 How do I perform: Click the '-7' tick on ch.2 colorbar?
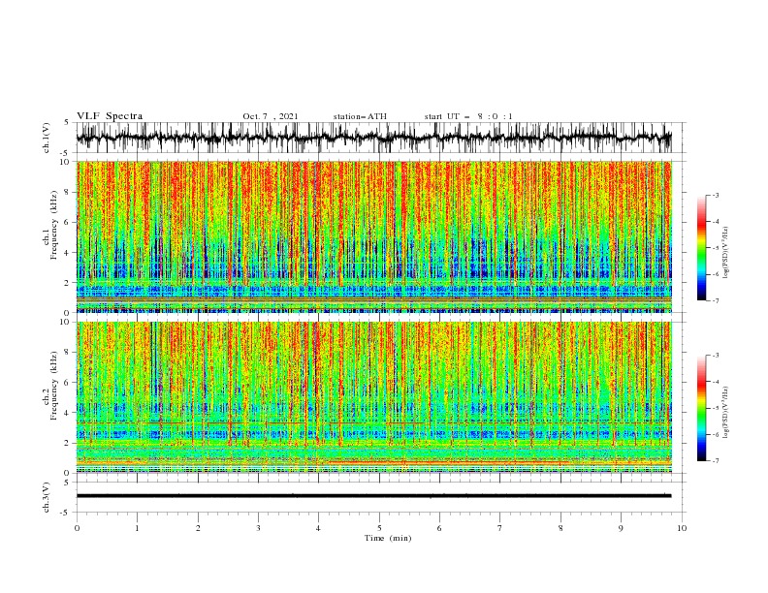(715, 461)
